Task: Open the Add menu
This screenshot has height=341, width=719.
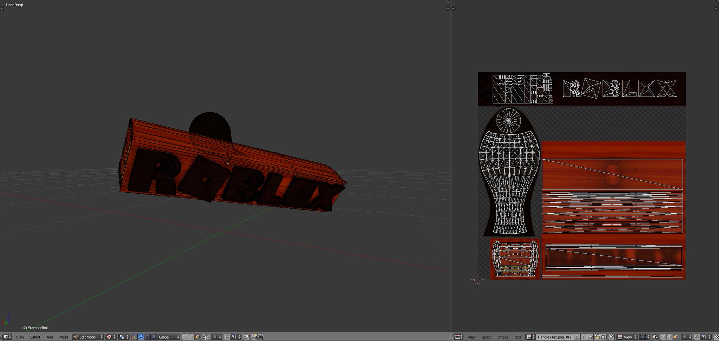Action: [50, 337]
